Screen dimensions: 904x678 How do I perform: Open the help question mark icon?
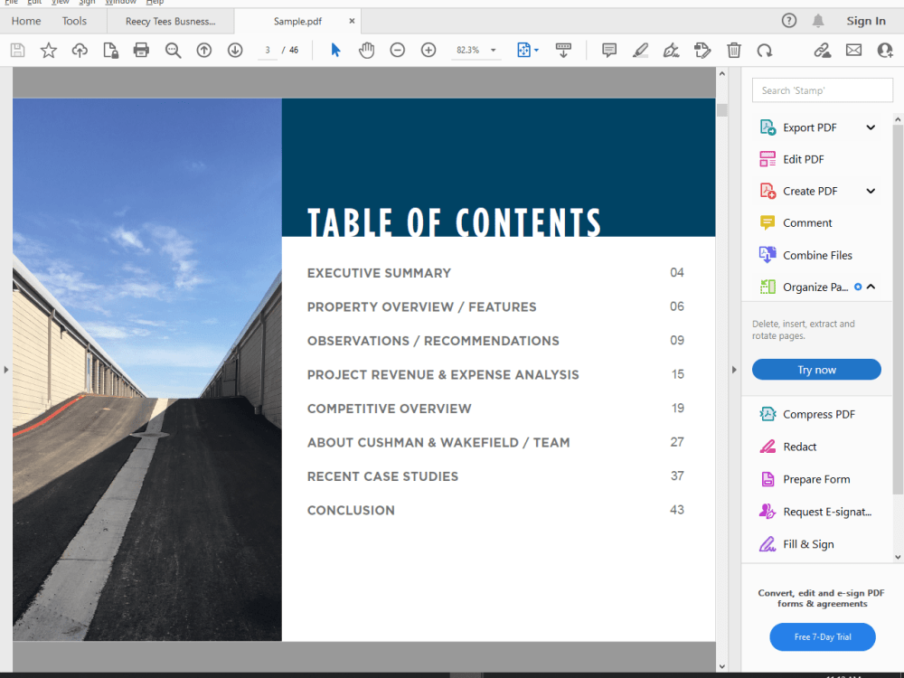tap(789, 21)
